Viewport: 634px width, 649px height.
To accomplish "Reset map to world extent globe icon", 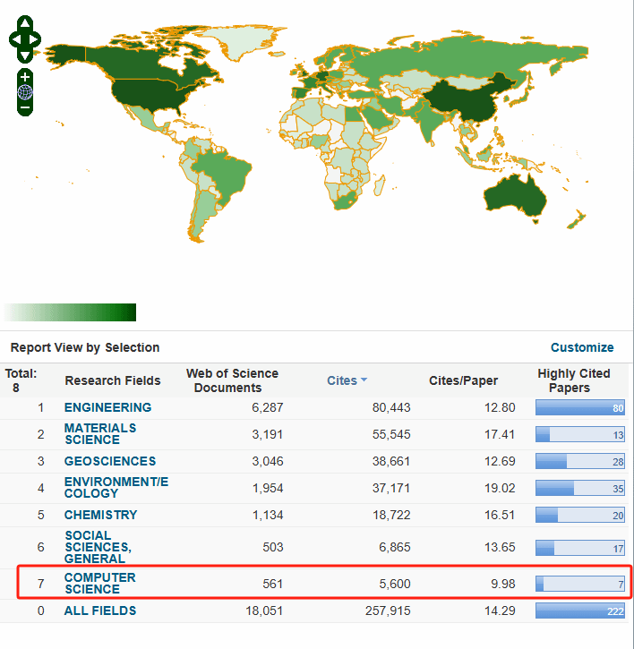I will pyautogui.click(x=25, y=92).
